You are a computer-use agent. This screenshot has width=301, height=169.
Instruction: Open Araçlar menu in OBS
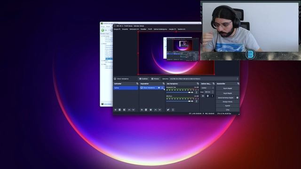point(172,29)
